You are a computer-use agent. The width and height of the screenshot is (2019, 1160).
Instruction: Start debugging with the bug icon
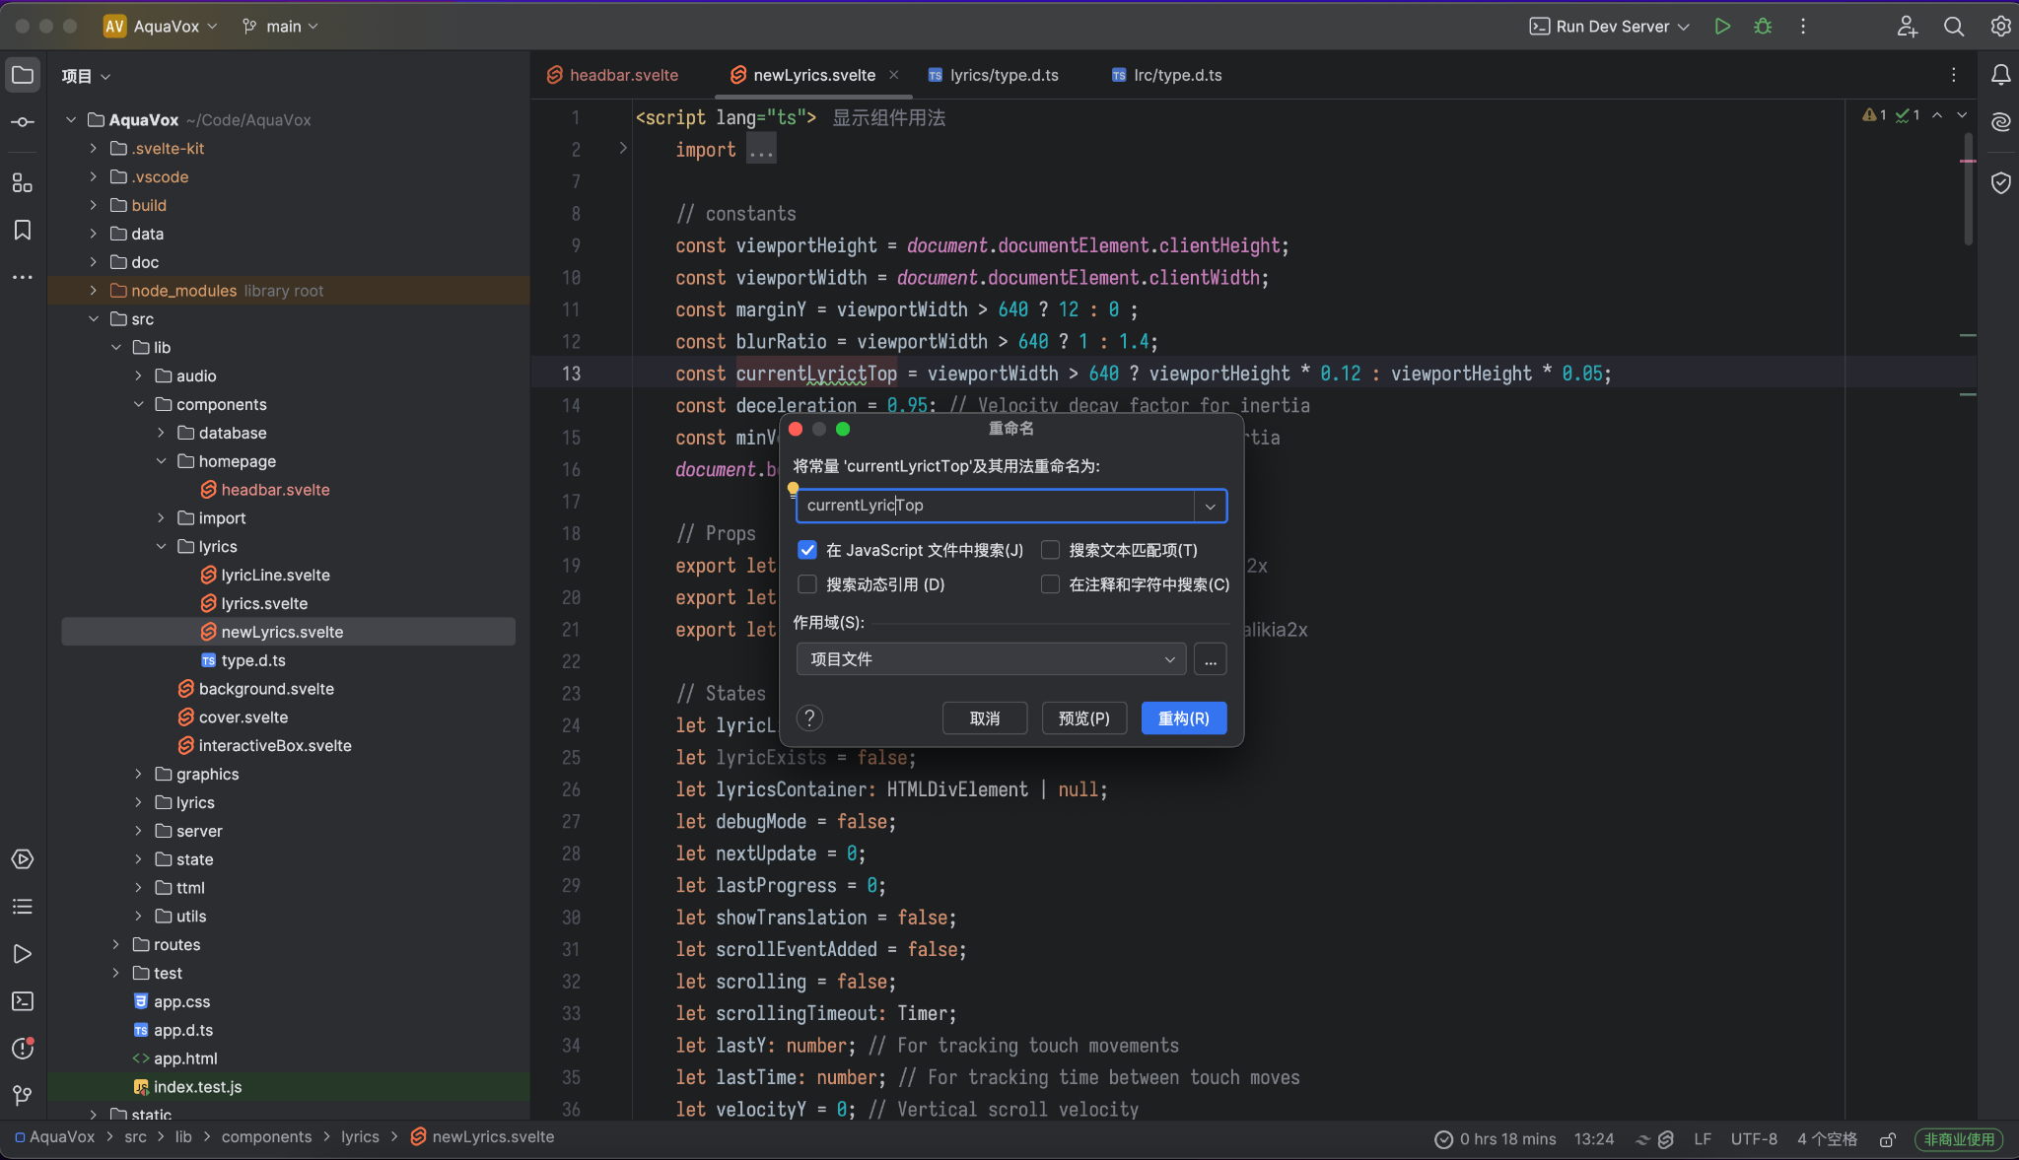[x=1763, y=27]
